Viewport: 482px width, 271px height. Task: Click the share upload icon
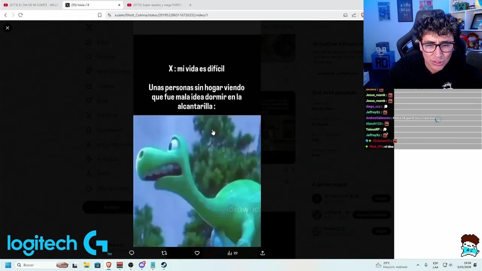click(x=262, y=253)
